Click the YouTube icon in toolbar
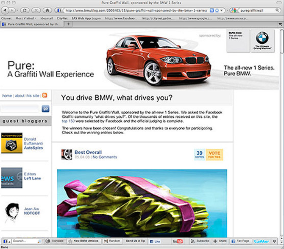The width and height of the screenshot is (284, 249). 178,241
